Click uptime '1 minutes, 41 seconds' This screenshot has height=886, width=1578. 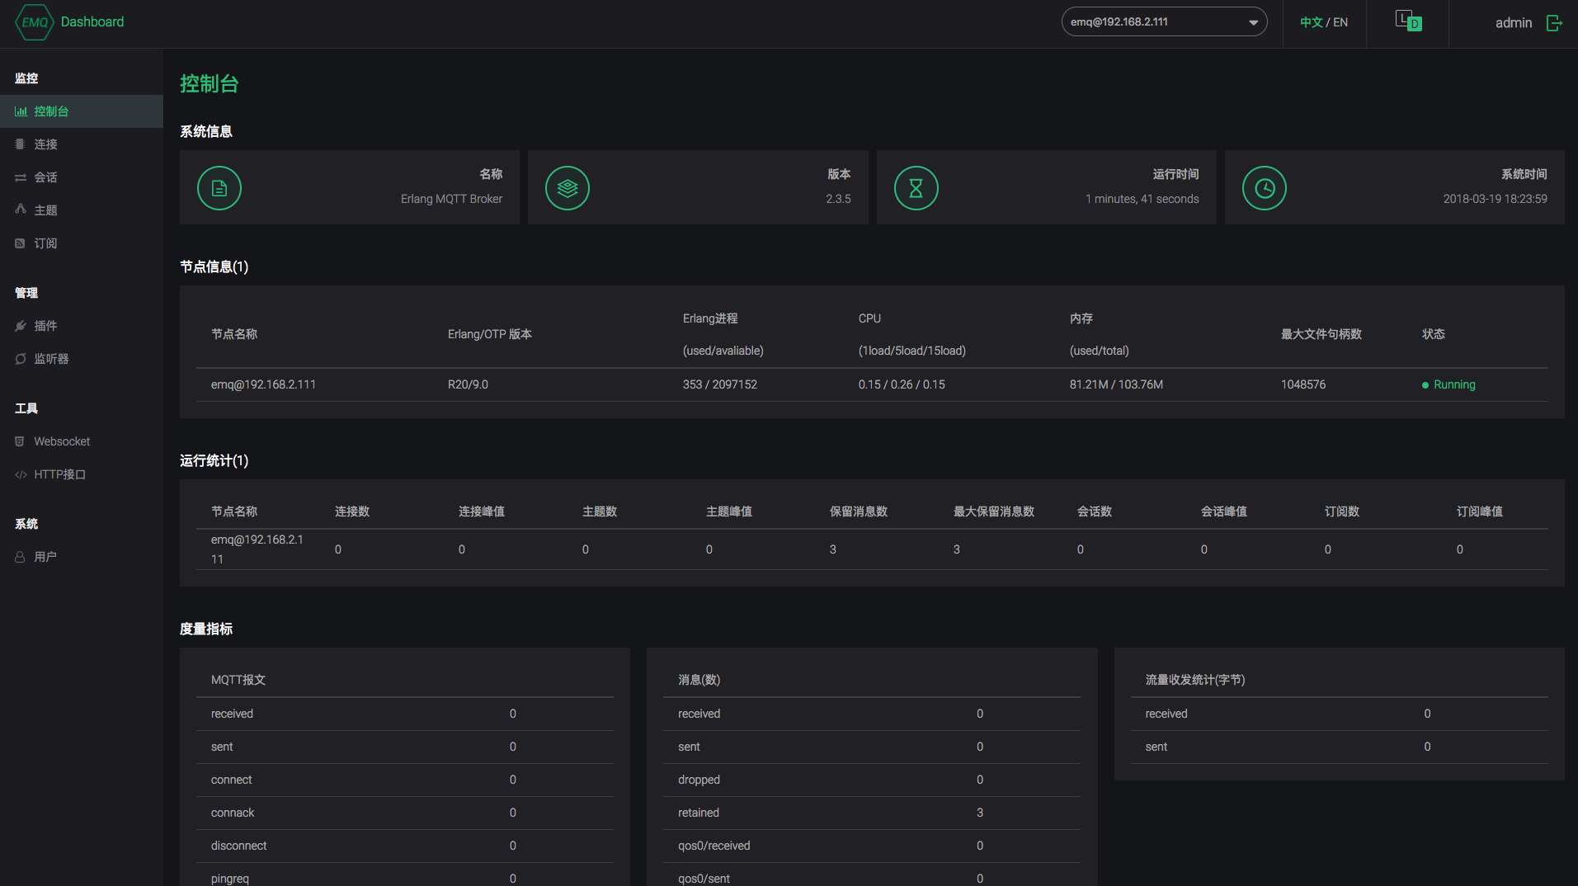[1142, 199]
